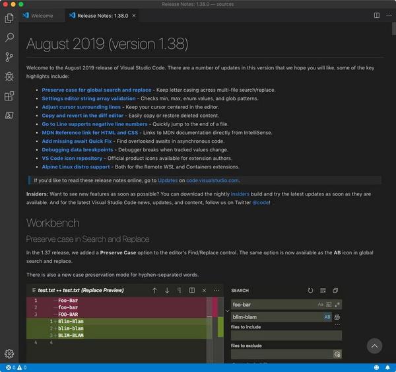Click the files to include field
This screenshot has height=372, width=396.
tap(286, 336)
